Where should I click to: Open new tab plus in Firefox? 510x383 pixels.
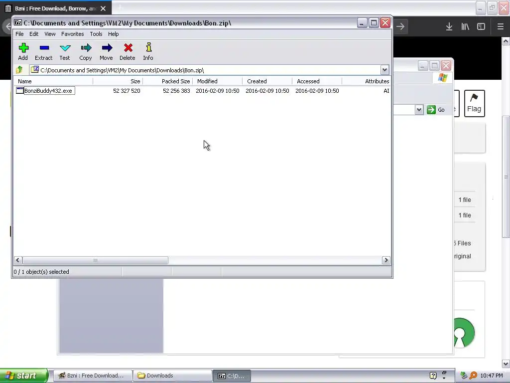pyautogui.click(x=121, y=7)
